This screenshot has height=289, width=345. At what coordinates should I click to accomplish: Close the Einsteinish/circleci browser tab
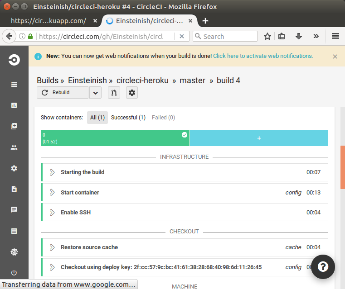pyautogui.click(x=190, y=21)
